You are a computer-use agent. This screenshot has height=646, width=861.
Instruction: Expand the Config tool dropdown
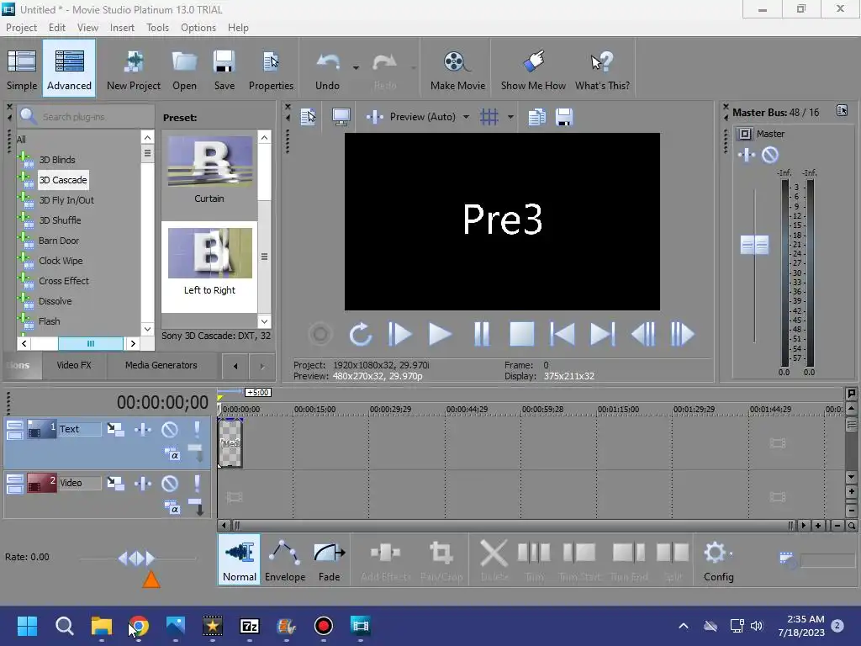pos(731,553)
